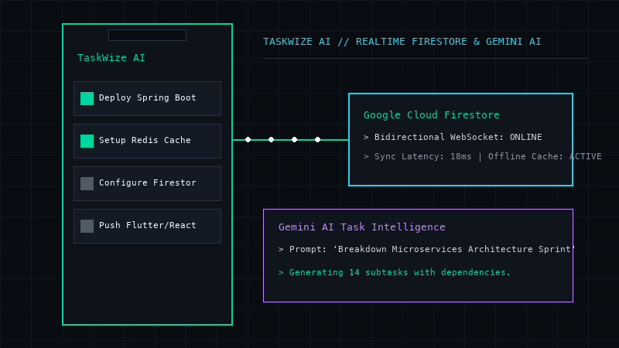Viewport: 619px width, 348px height.
Task: Click the TaskWize AI app title
Action: tap(111, 58)
